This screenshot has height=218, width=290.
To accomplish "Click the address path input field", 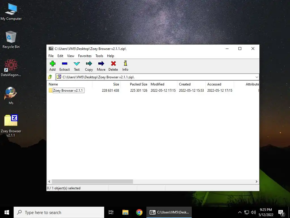I will tap(157, 77).
